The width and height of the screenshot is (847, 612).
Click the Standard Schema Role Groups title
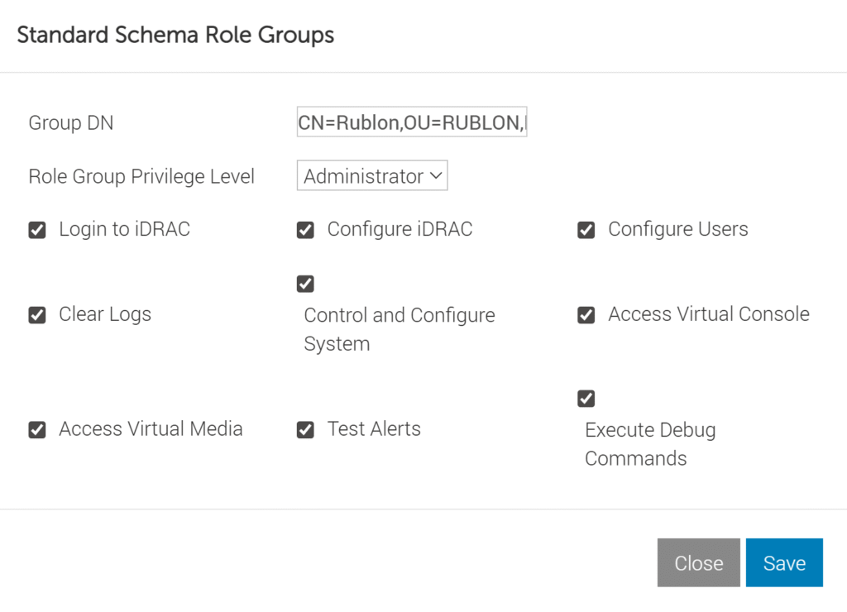pyautogui.click(x=175, y=35)
